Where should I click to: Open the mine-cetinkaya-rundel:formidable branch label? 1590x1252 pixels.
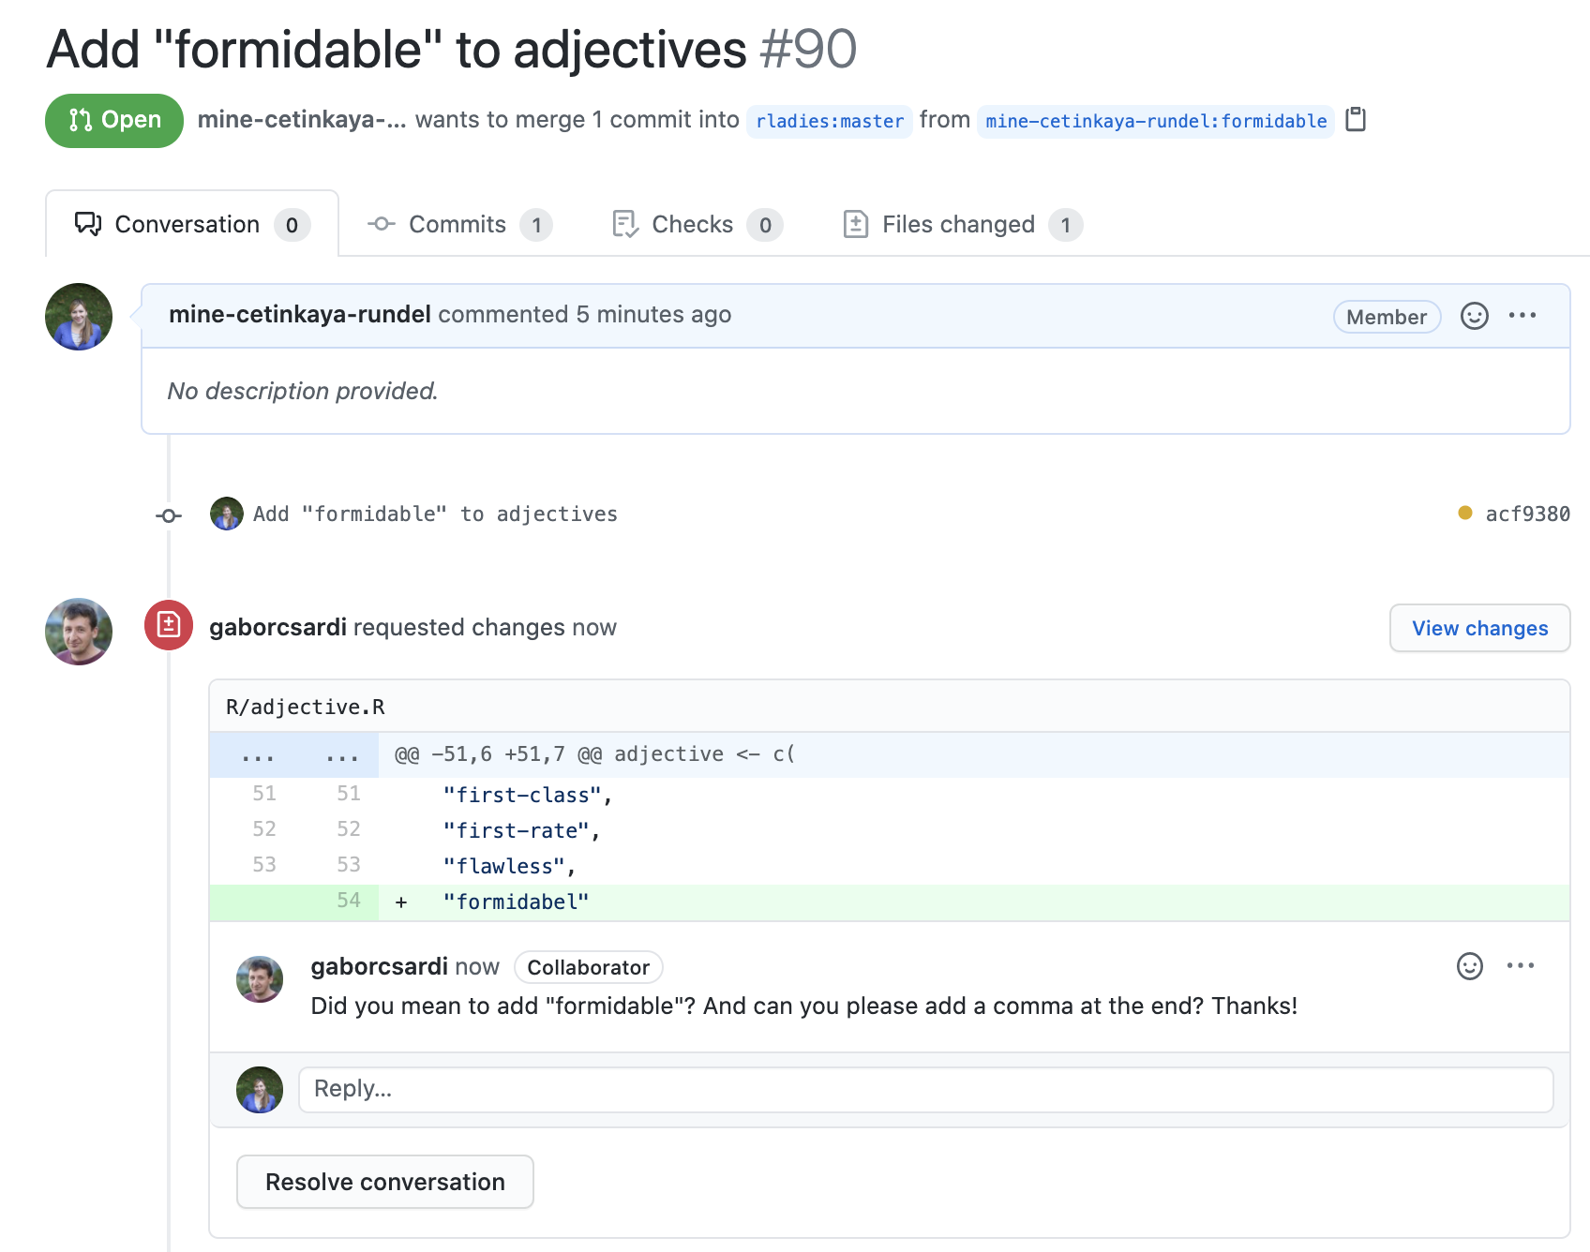1155,120
